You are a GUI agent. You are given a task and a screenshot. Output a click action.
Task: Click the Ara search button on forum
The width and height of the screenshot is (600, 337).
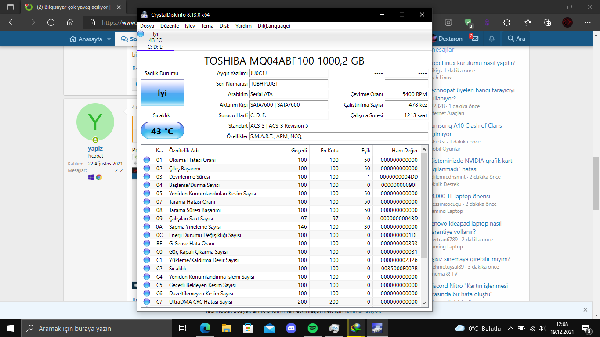[517, 39]
